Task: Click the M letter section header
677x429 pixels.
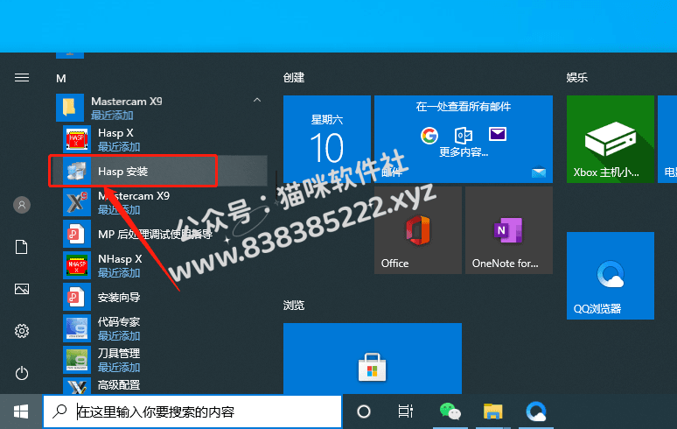Action: coord(61,78)
